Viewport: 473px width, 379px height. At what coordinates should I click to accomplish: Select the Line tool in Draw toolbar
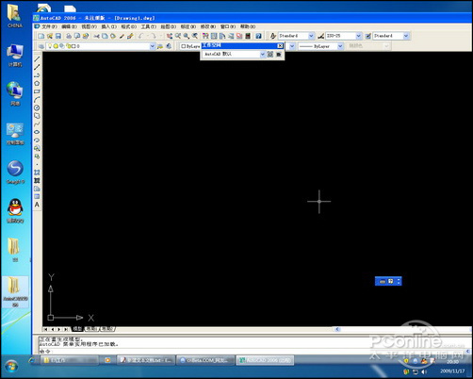tap(37, 58)
